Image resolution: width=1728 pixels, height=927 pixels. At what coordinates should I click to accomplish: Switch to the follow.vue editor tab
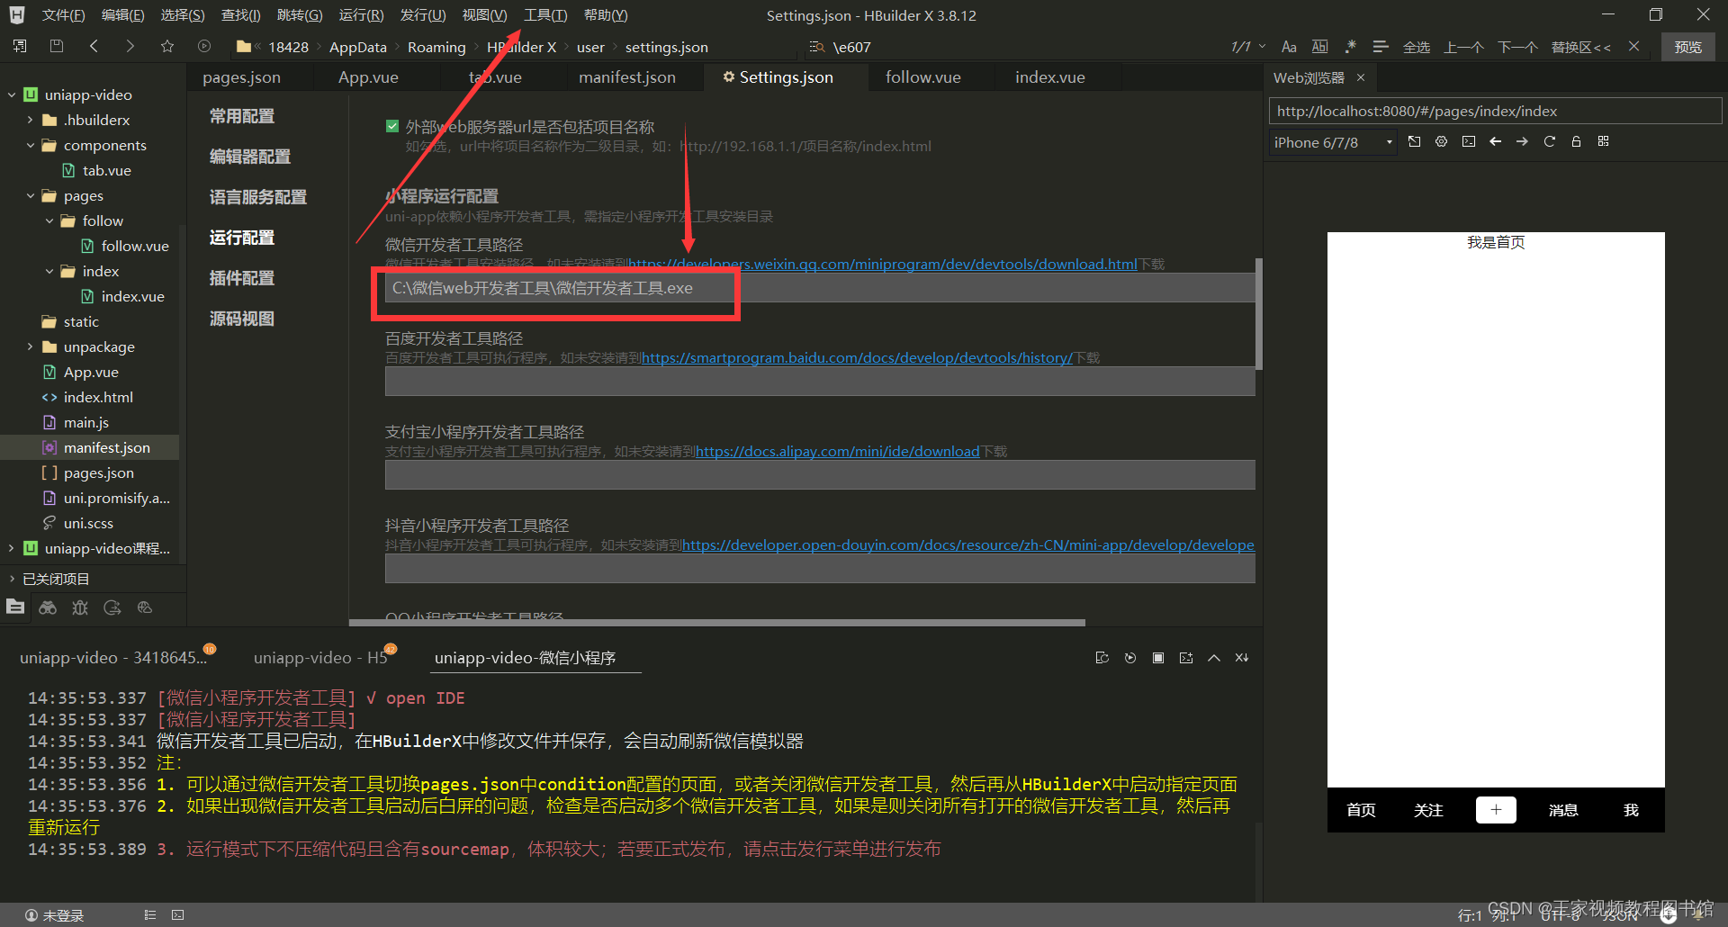[x=922, y=77]
